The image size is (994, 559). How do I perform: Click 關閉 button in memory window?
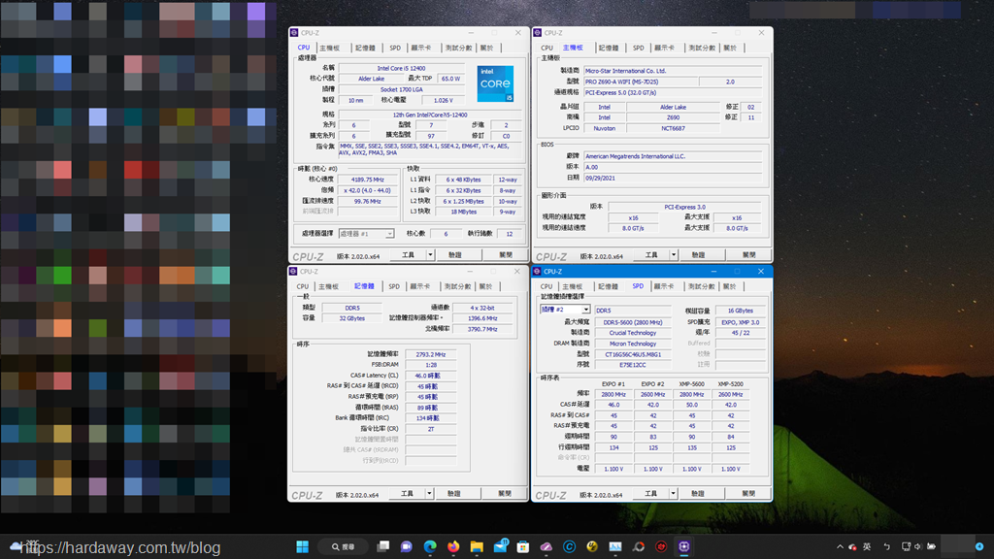[x=505, y=493]
